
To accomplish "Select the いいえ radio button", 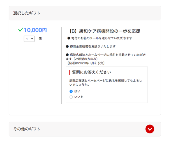I will coord(71,97).
